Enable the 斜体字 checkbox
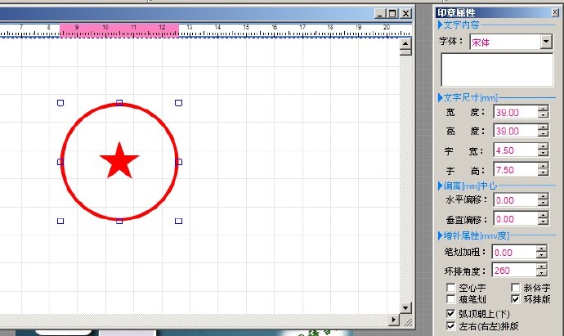 tap(516, 288)
